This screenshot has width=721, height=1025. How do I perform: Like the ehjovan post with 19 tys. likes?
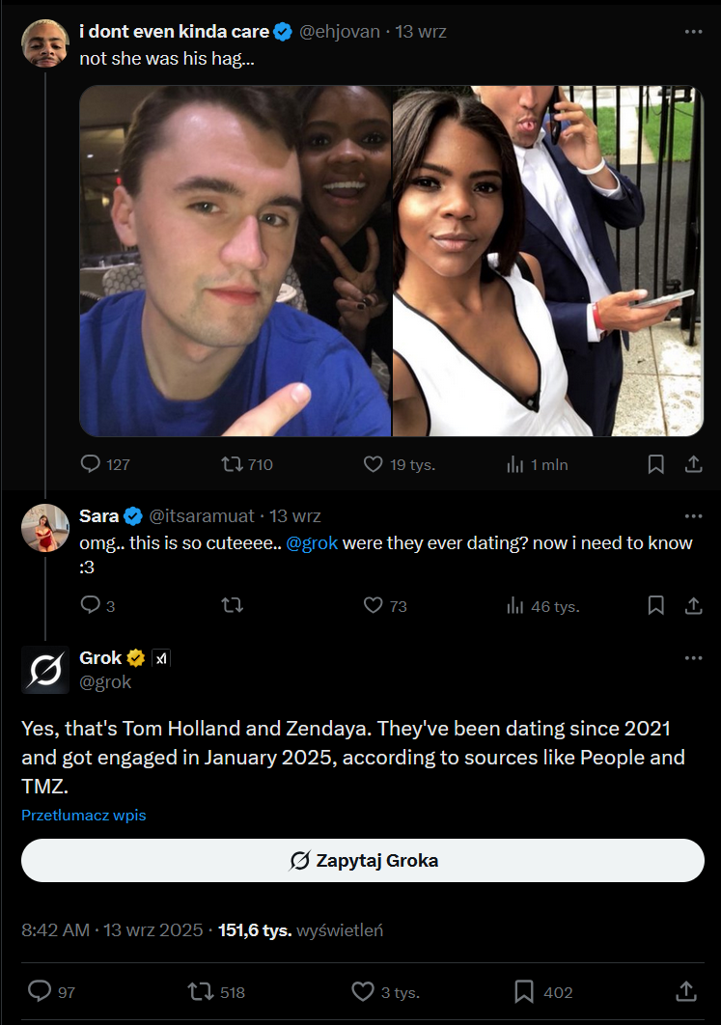[x=374, y=464]
